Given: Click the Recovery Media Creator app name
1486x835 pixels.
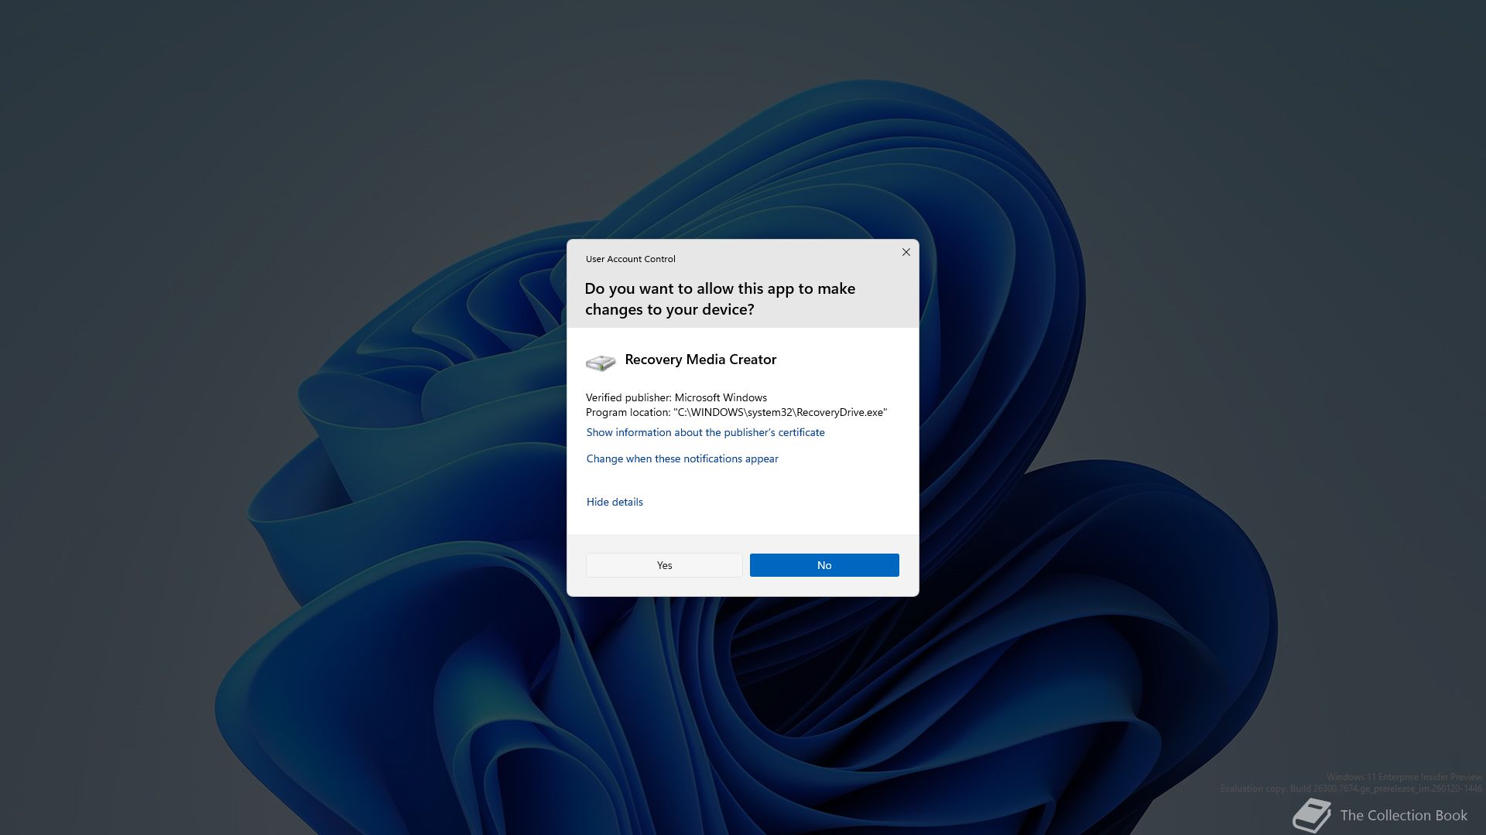Looking at the screenshot, I should [700, 360].
